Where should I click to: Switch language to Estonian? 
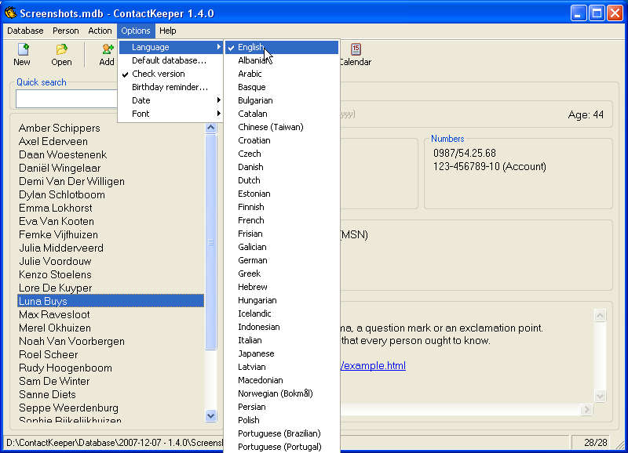pos(282,194)
